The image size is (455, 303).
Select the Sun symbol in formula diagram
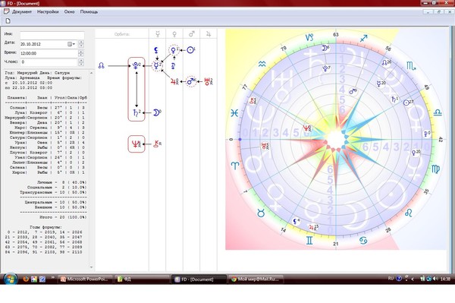pyautogui.click(x=190, y=50)
